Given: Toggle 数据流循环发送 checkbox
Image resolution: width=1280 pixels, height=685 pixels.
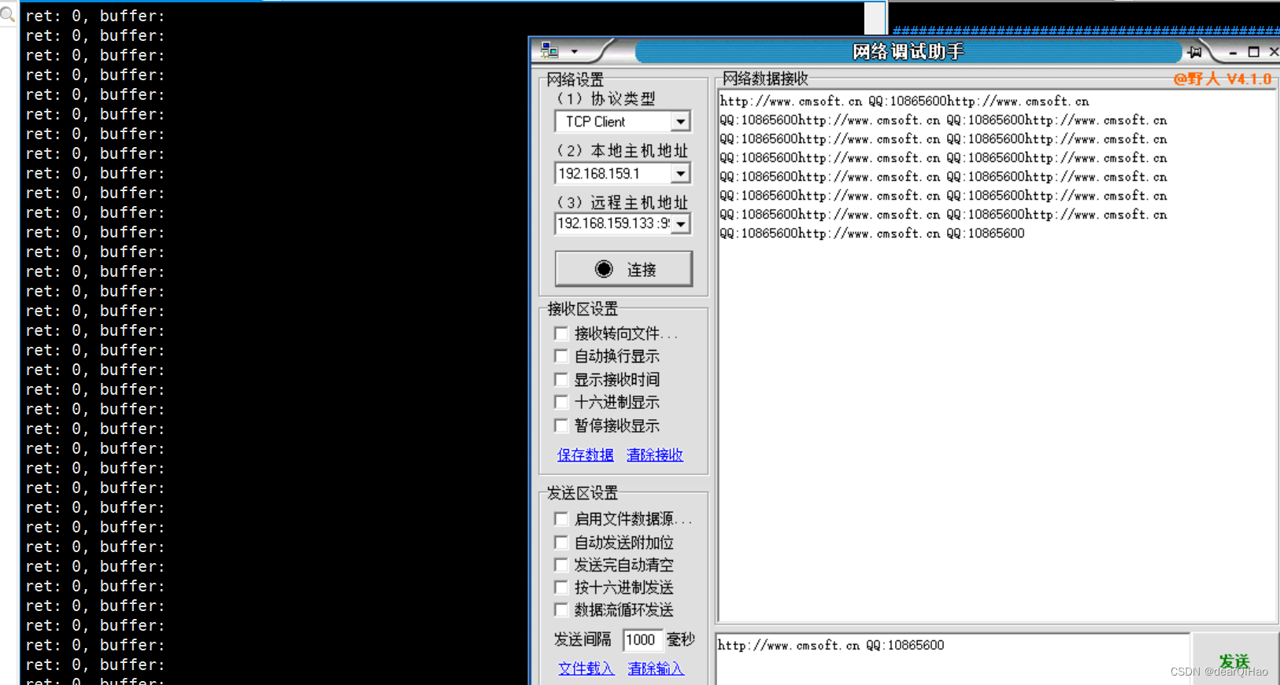Looking at the screenshot, I should tap(561, 610).
